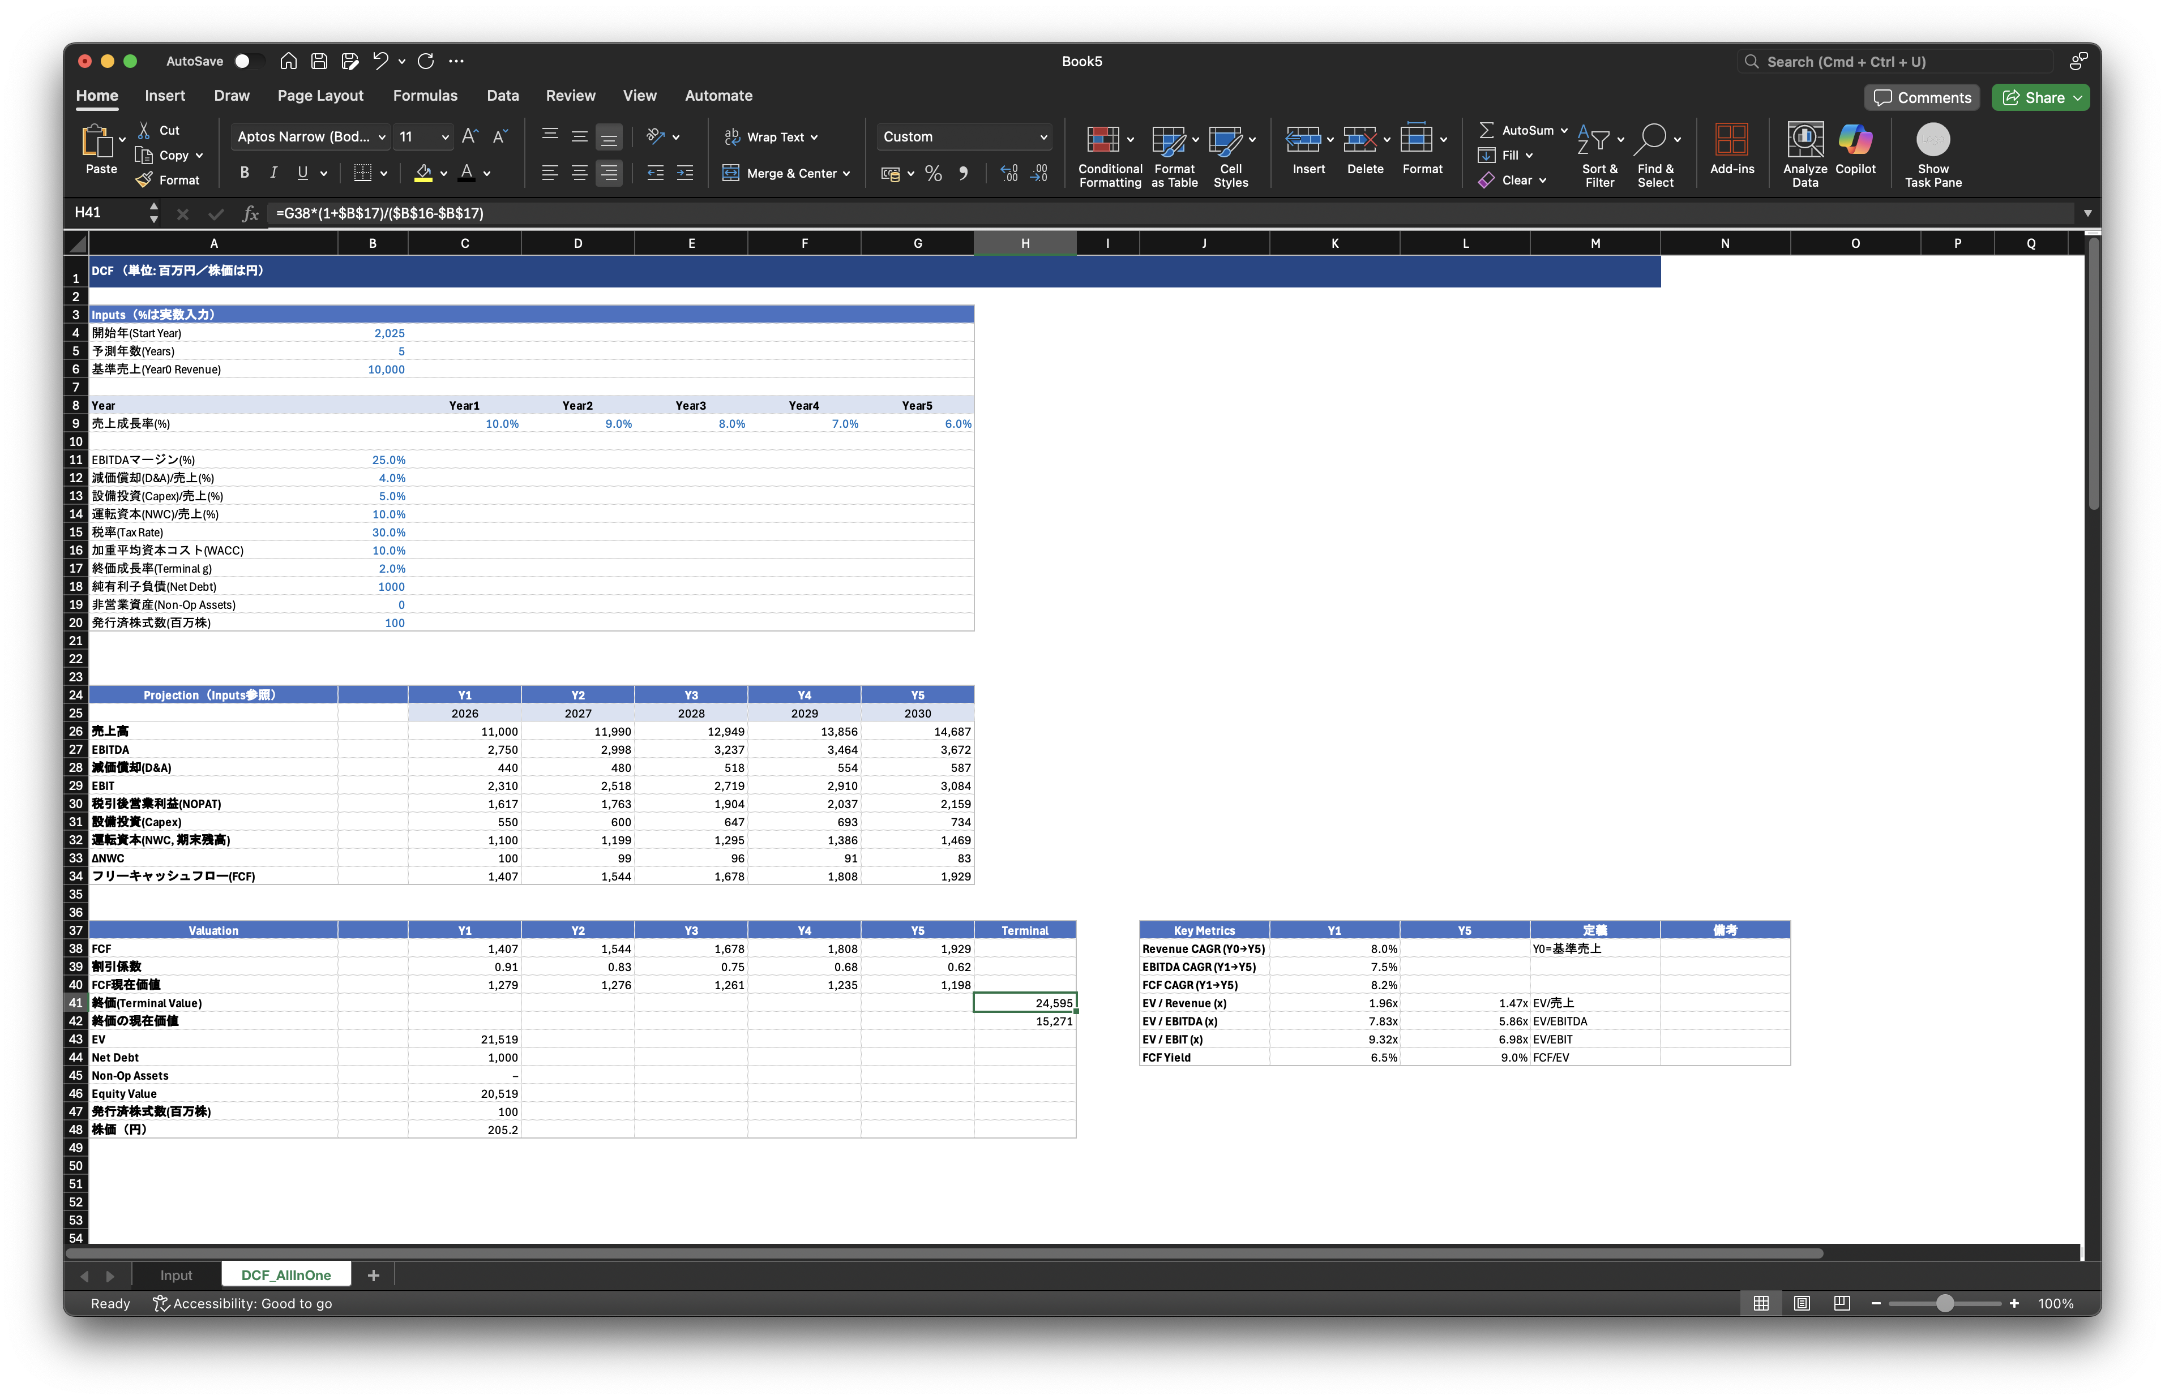2165x1400 pixels.
Task: Open the Custom number format dropdown
Action: [1043, 136]
